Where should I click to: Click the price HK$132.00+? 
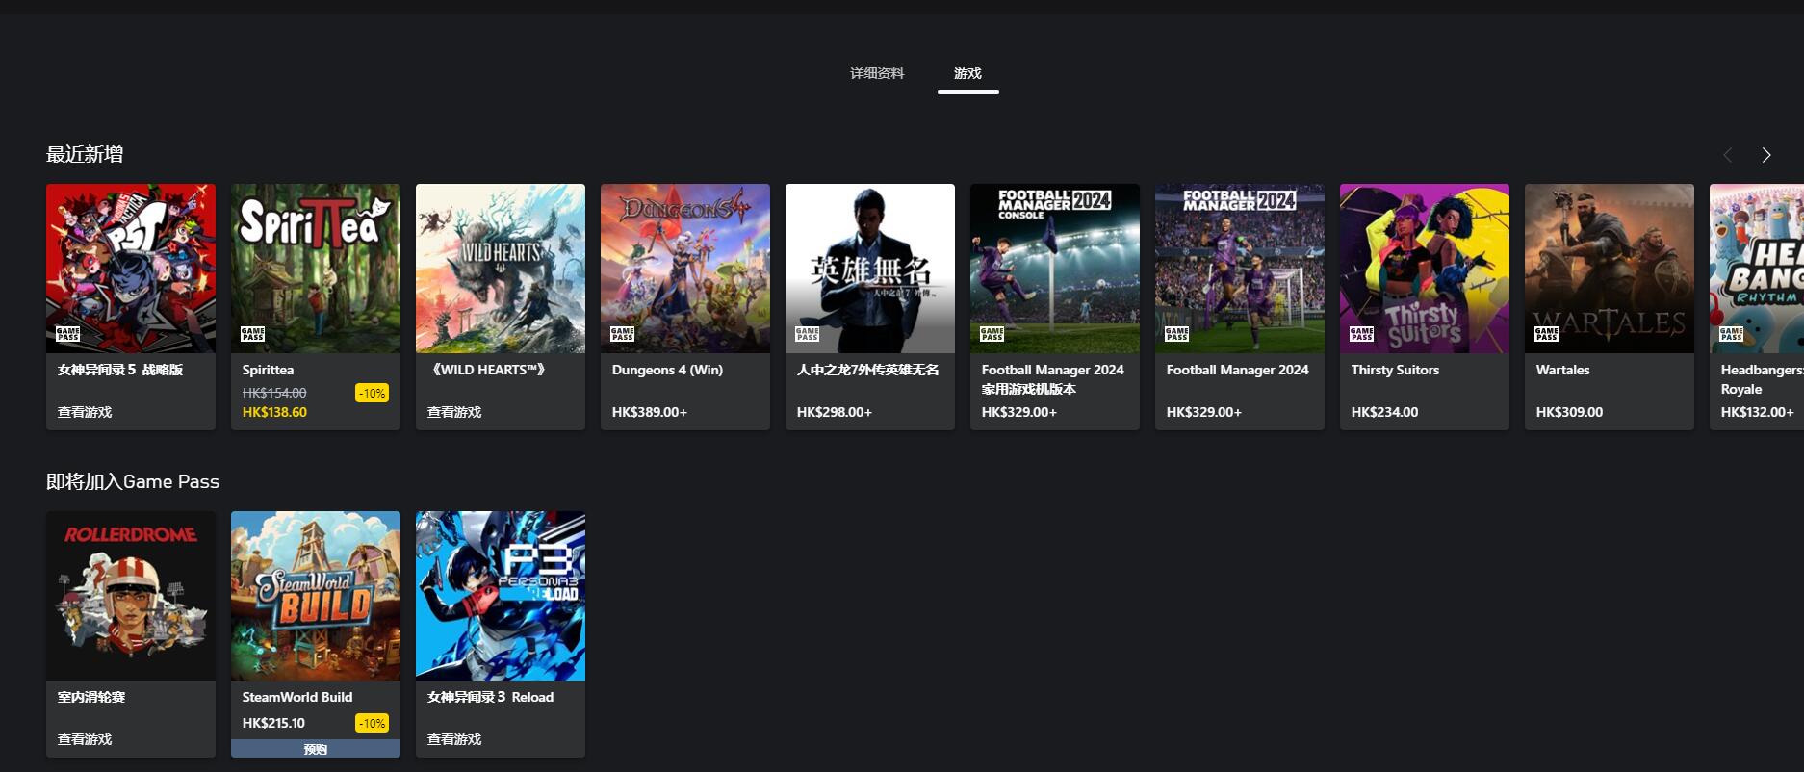(x=1757, y=412)
